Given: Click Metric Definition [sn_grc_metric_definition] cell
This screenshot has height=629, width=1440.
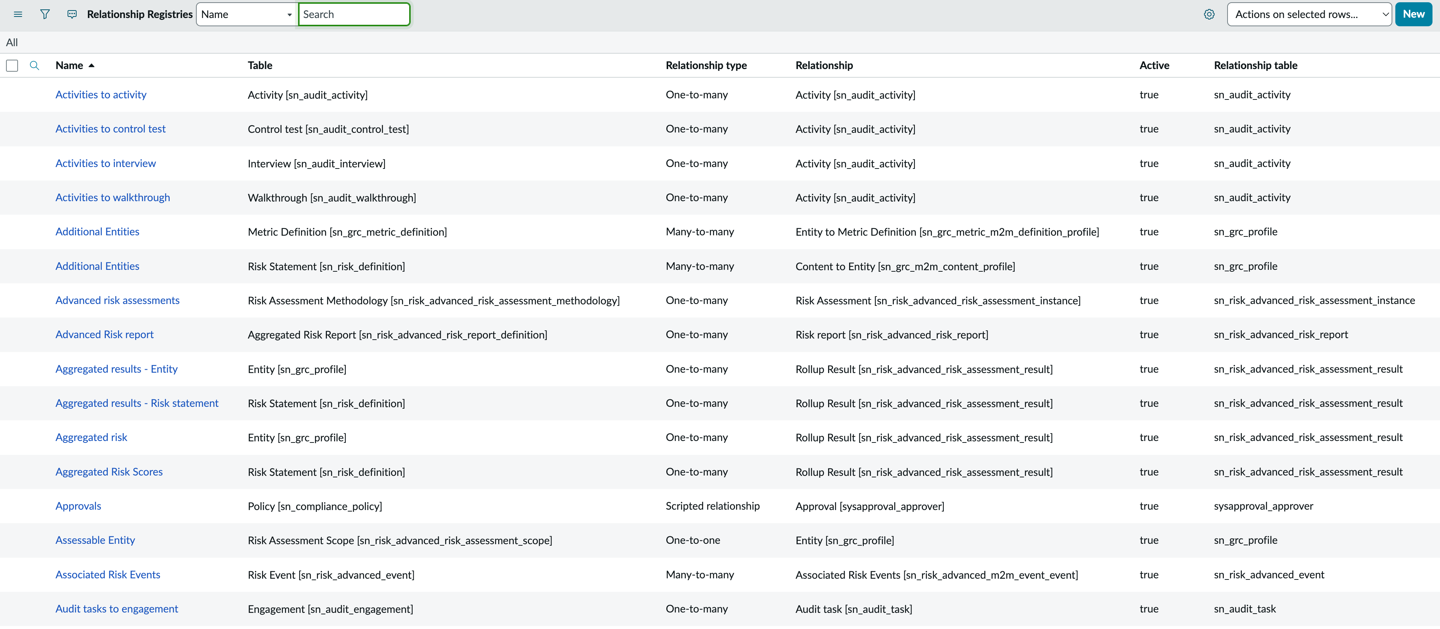Looking at the screenshot, I should 347,232.
